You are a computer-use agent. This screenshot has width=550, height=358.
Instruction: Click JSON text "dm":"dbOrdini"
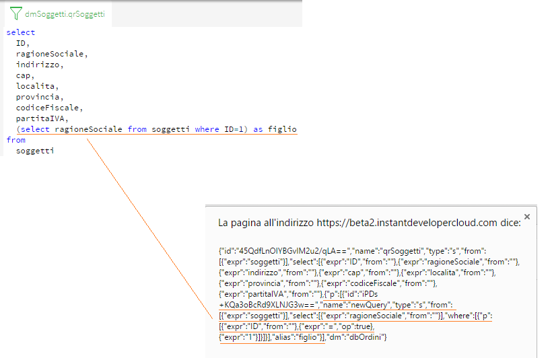pyautogui.click(x=354, y=337)
